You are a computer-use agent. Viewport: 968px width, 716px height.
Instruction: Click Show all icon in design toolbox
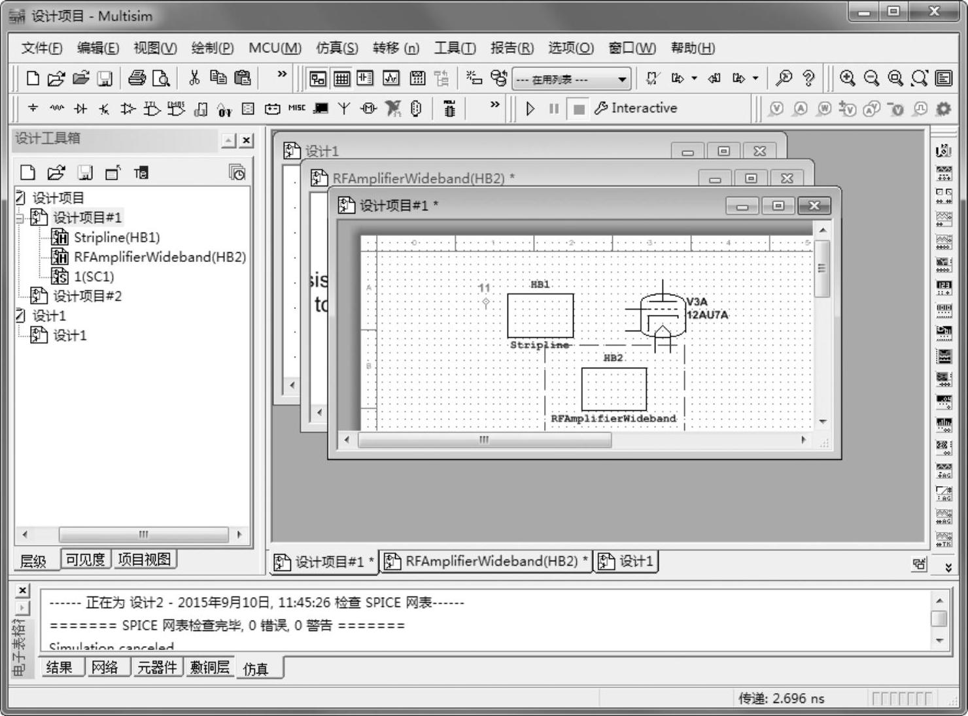237,172
